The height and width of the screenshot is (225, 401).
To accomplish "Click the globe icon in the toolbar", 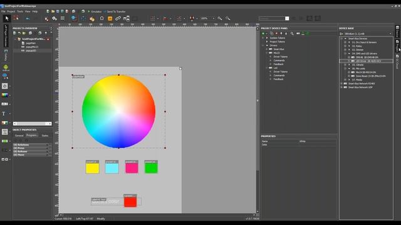I will tap(74, 18).
